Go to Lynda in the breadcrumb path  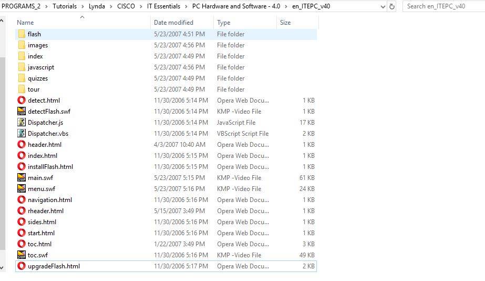pyautogui.click(x=97, y=6)
